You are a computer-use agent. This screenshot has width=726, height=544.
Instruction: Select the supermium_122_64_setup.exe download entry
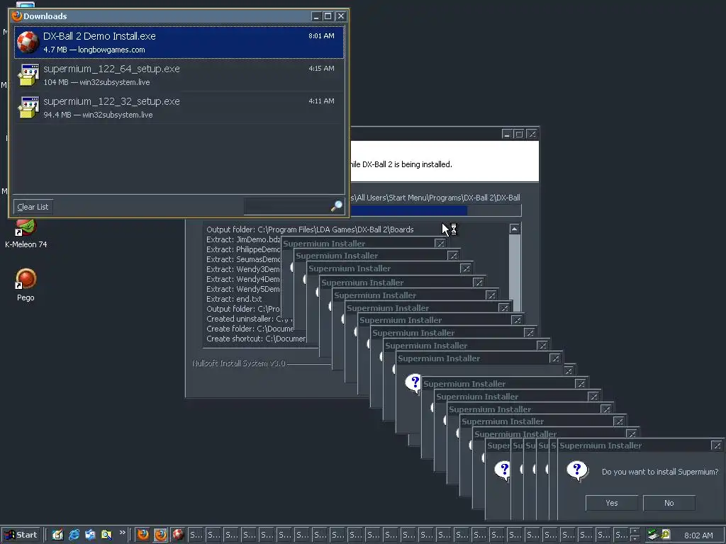click(179, 75)
